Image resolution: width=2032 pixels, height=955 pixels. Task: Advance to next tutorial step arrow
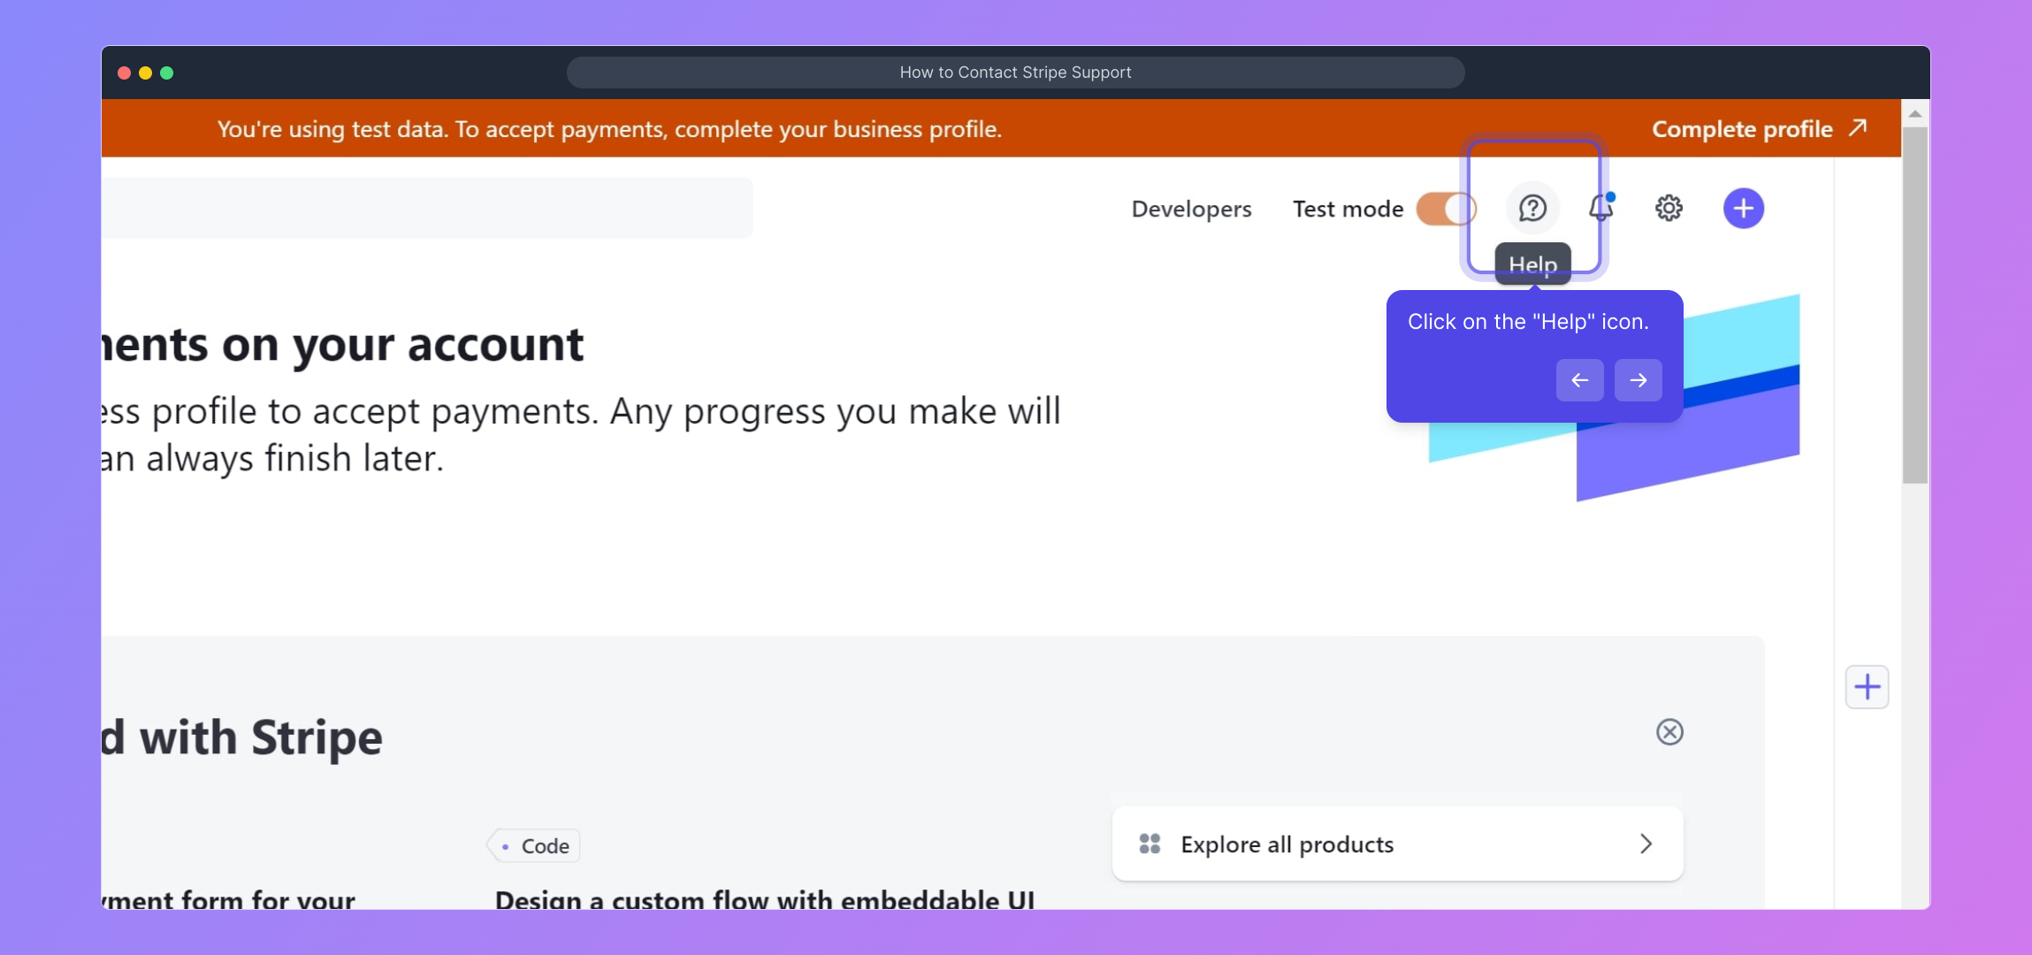coord(1638,380)
